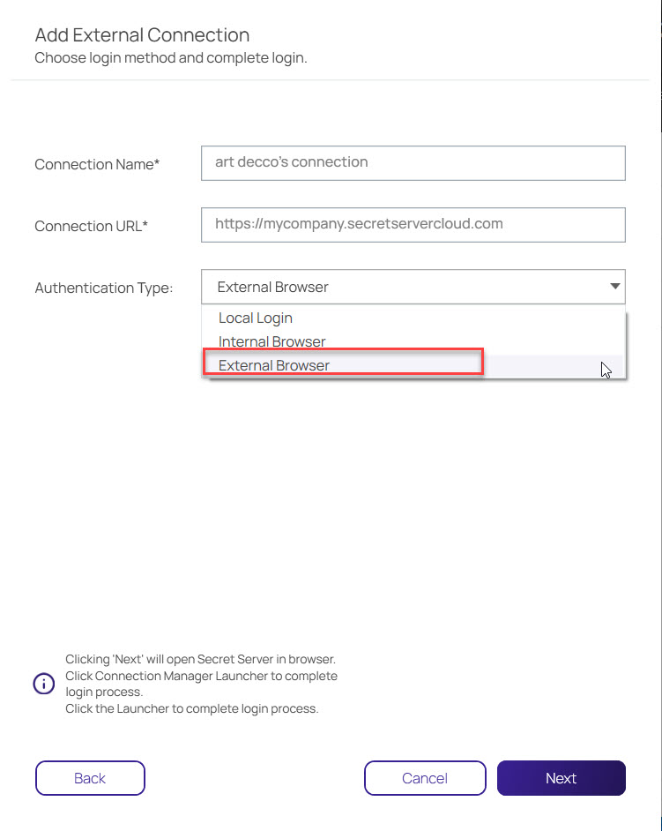This screenshot has width=662, height=831.
Task: Select Local Login from the dropdown list
Action: [256, 318]
